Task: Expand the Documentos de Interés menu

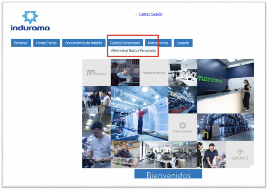Action: 83,43
